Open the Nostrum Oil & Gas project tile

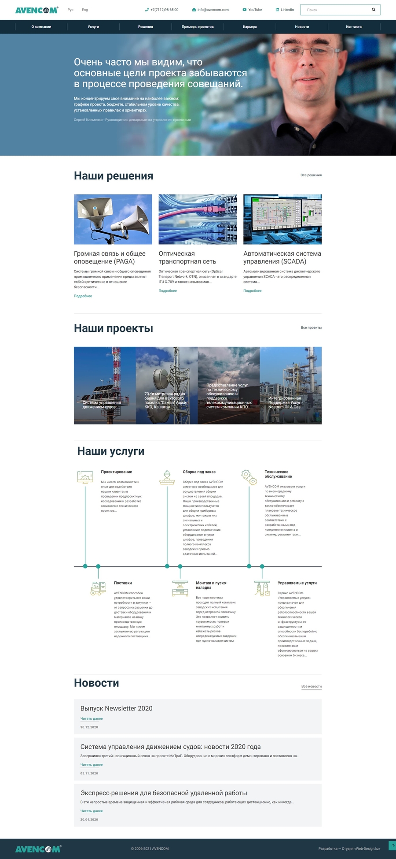pos(290,386)
